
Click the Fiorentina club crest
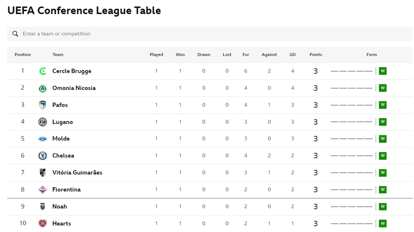coord(43,189)
